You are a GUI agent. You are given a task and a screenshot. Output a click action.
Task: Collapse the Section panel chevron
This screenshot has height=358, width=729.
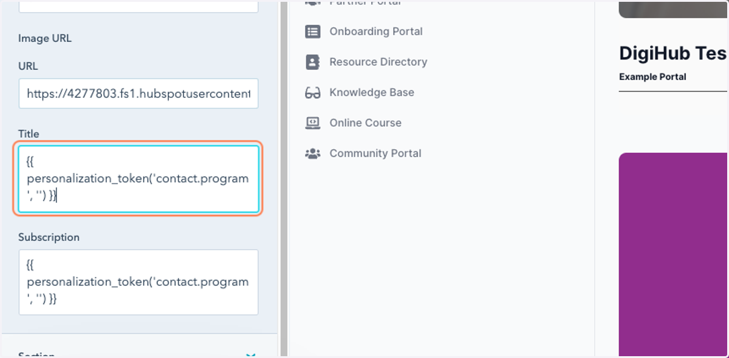pyautogui.click(x=250, y=355)
